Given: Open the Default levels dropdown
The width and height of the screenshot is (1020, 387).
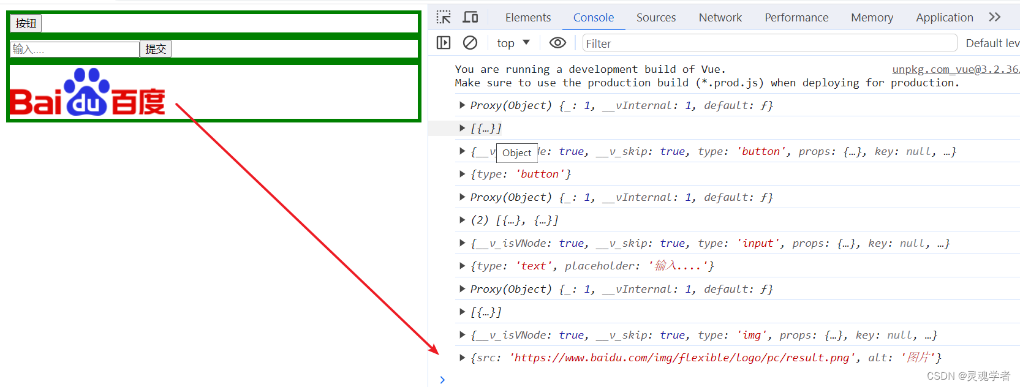Looking at the screenshot, I should (x=992, y=43).
